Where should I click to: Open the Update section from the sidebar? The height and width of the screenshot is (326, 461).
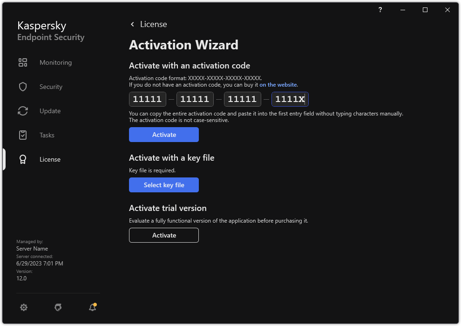[23, 111]
